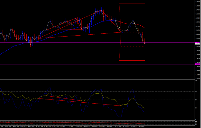Select the uppermost dashed red line inside the red rectangle
This screenshot has width=201, height=128.
click(133, 18)
